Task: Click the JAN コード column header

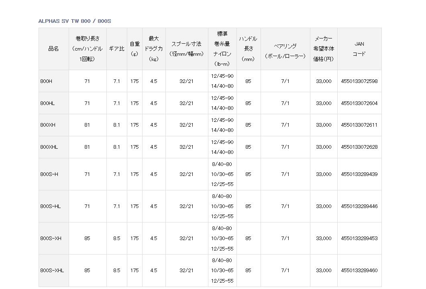Action: (x=359, y=49)
